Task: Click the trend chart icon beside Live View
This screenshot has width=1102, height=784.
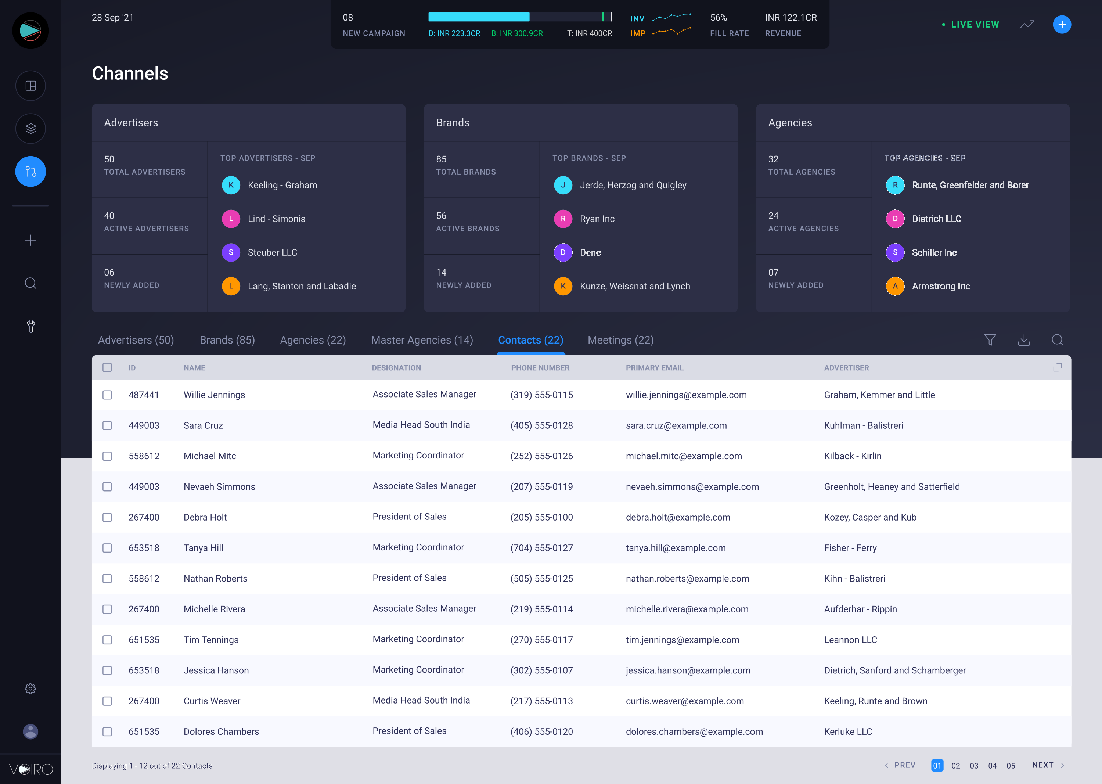Action: (x=1027, y=24)
